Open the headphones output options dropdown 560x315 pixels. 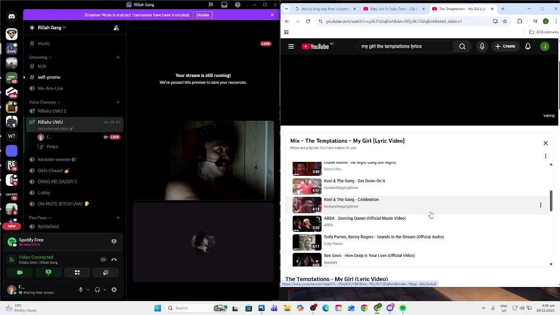(105, 290)
